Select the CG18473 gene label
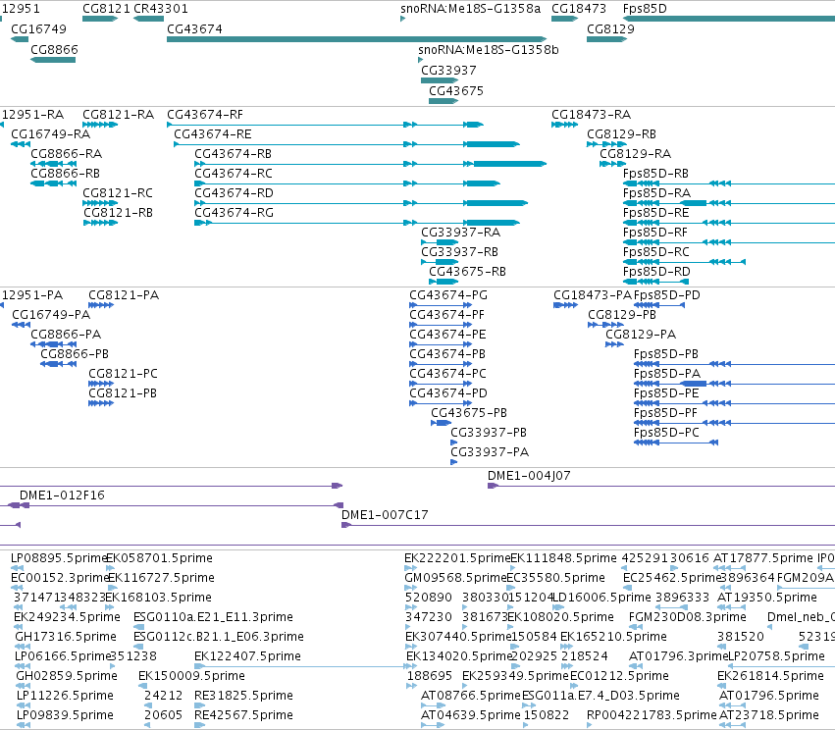 578,9
